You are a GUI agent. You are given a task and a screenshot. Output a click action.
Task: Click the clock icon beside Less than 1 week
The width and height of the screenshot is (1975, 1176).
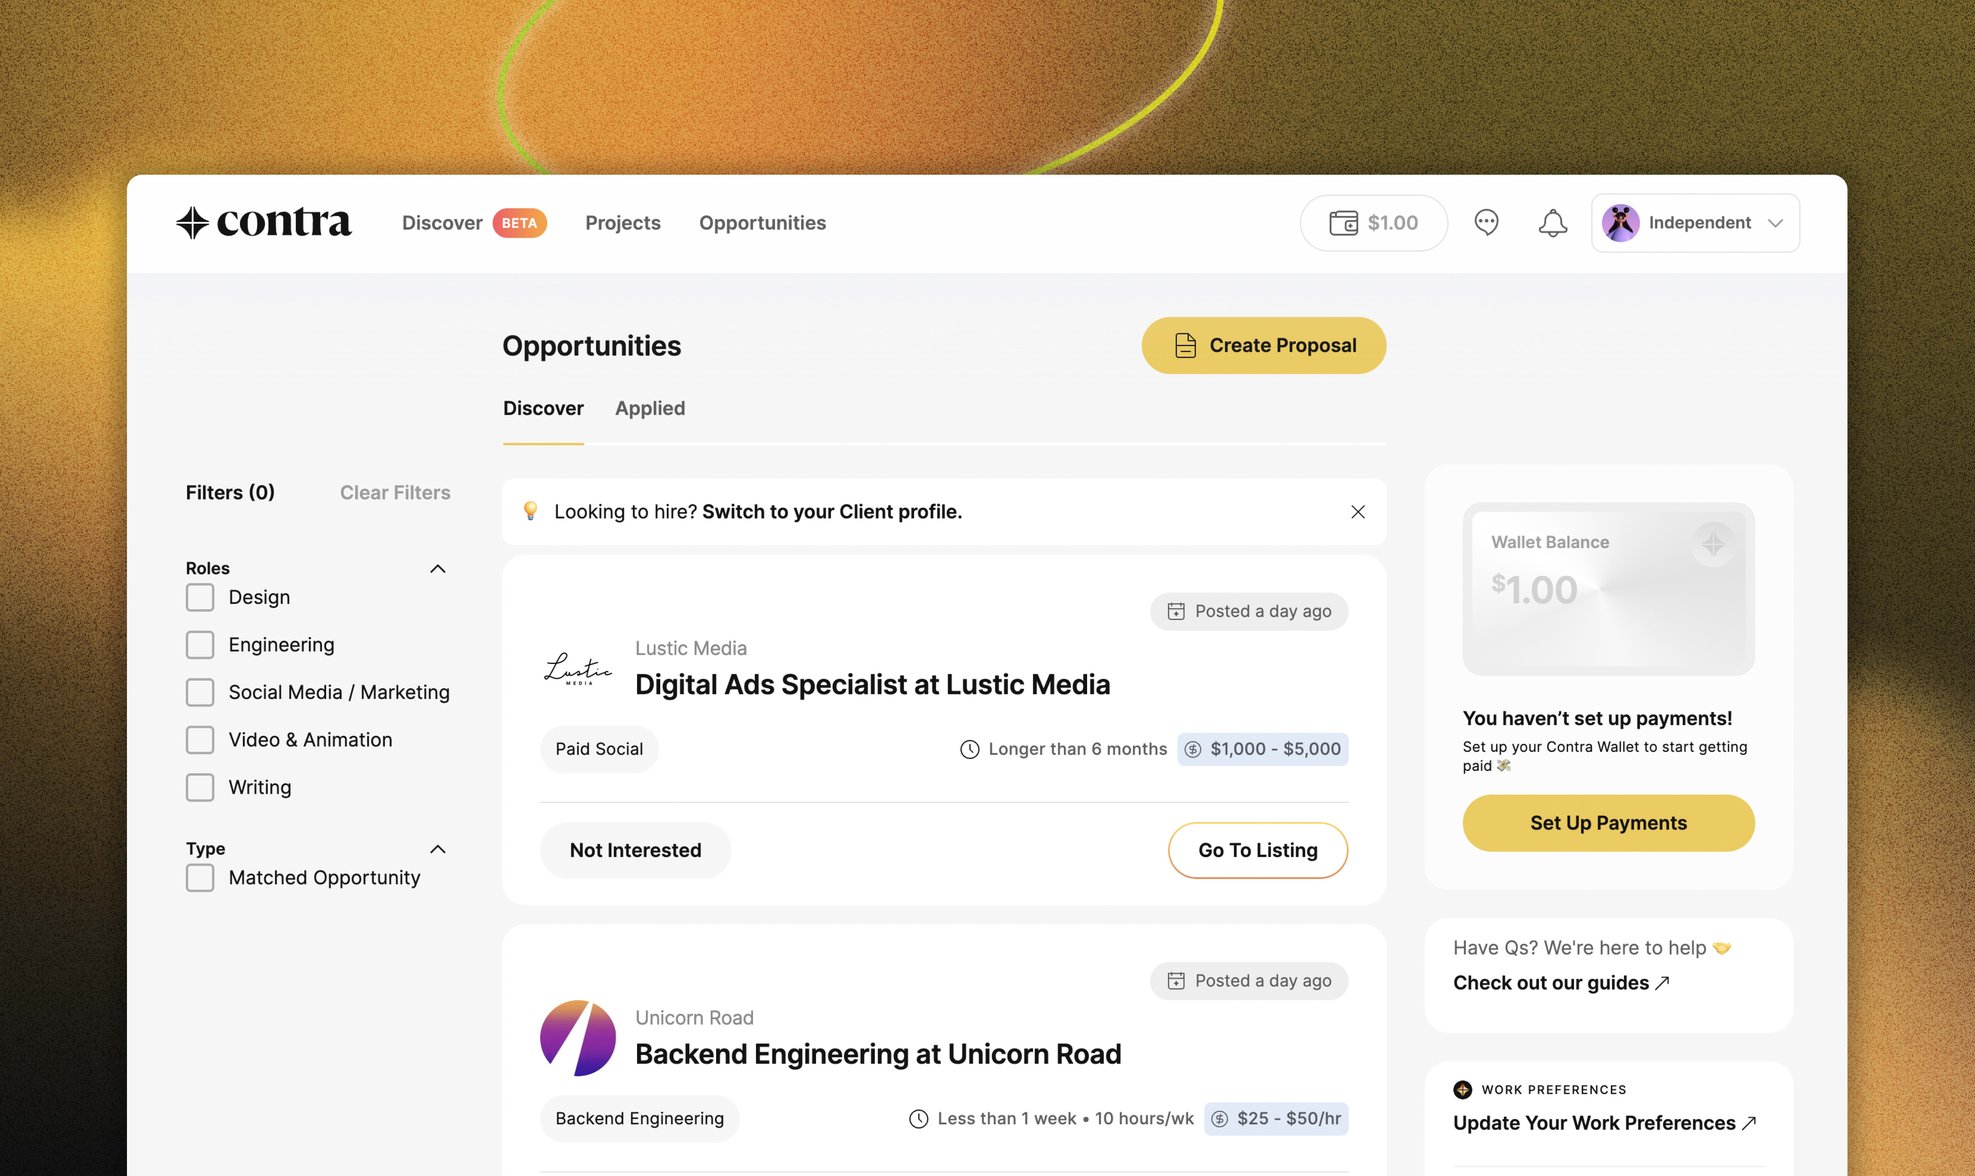point(918,1118)
